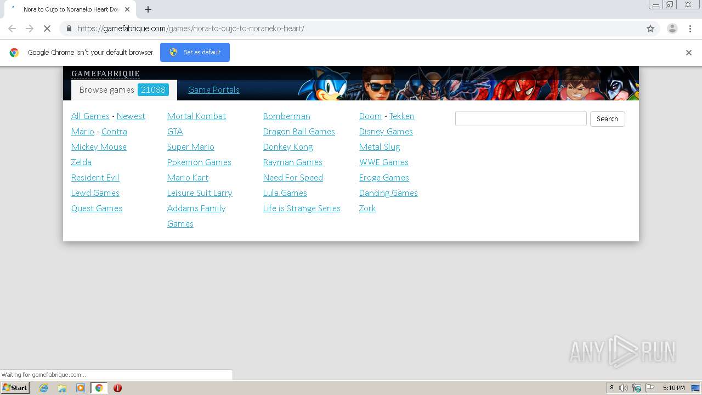The width and height of the screenshot is (702, 395).
Task: Bookmark this page with the star icon
Action: point(650,29)
